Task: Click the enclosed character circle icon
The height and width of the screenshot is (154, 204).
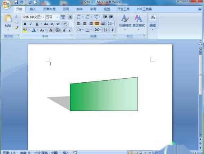Action: [58, 30]
